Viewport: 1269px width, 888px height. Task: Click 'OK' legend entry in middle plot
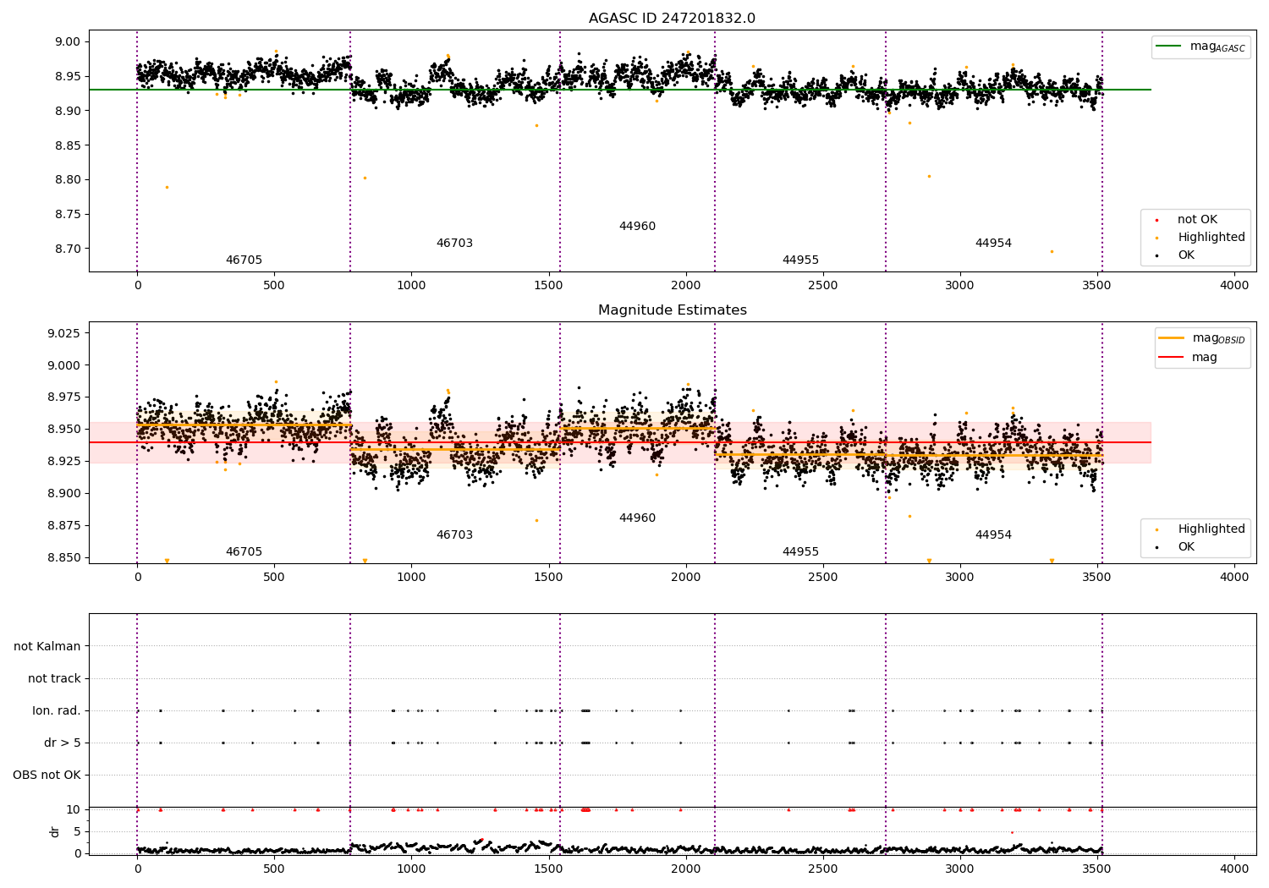tap(1176, 547)
